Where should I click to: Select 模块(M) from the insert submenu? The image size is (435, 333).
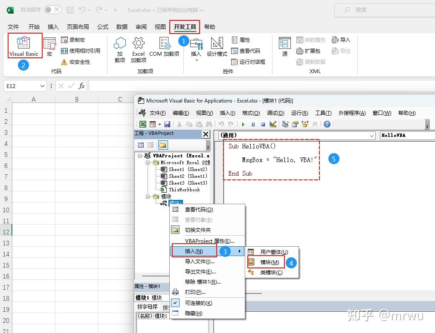click(x=270, y=262)
